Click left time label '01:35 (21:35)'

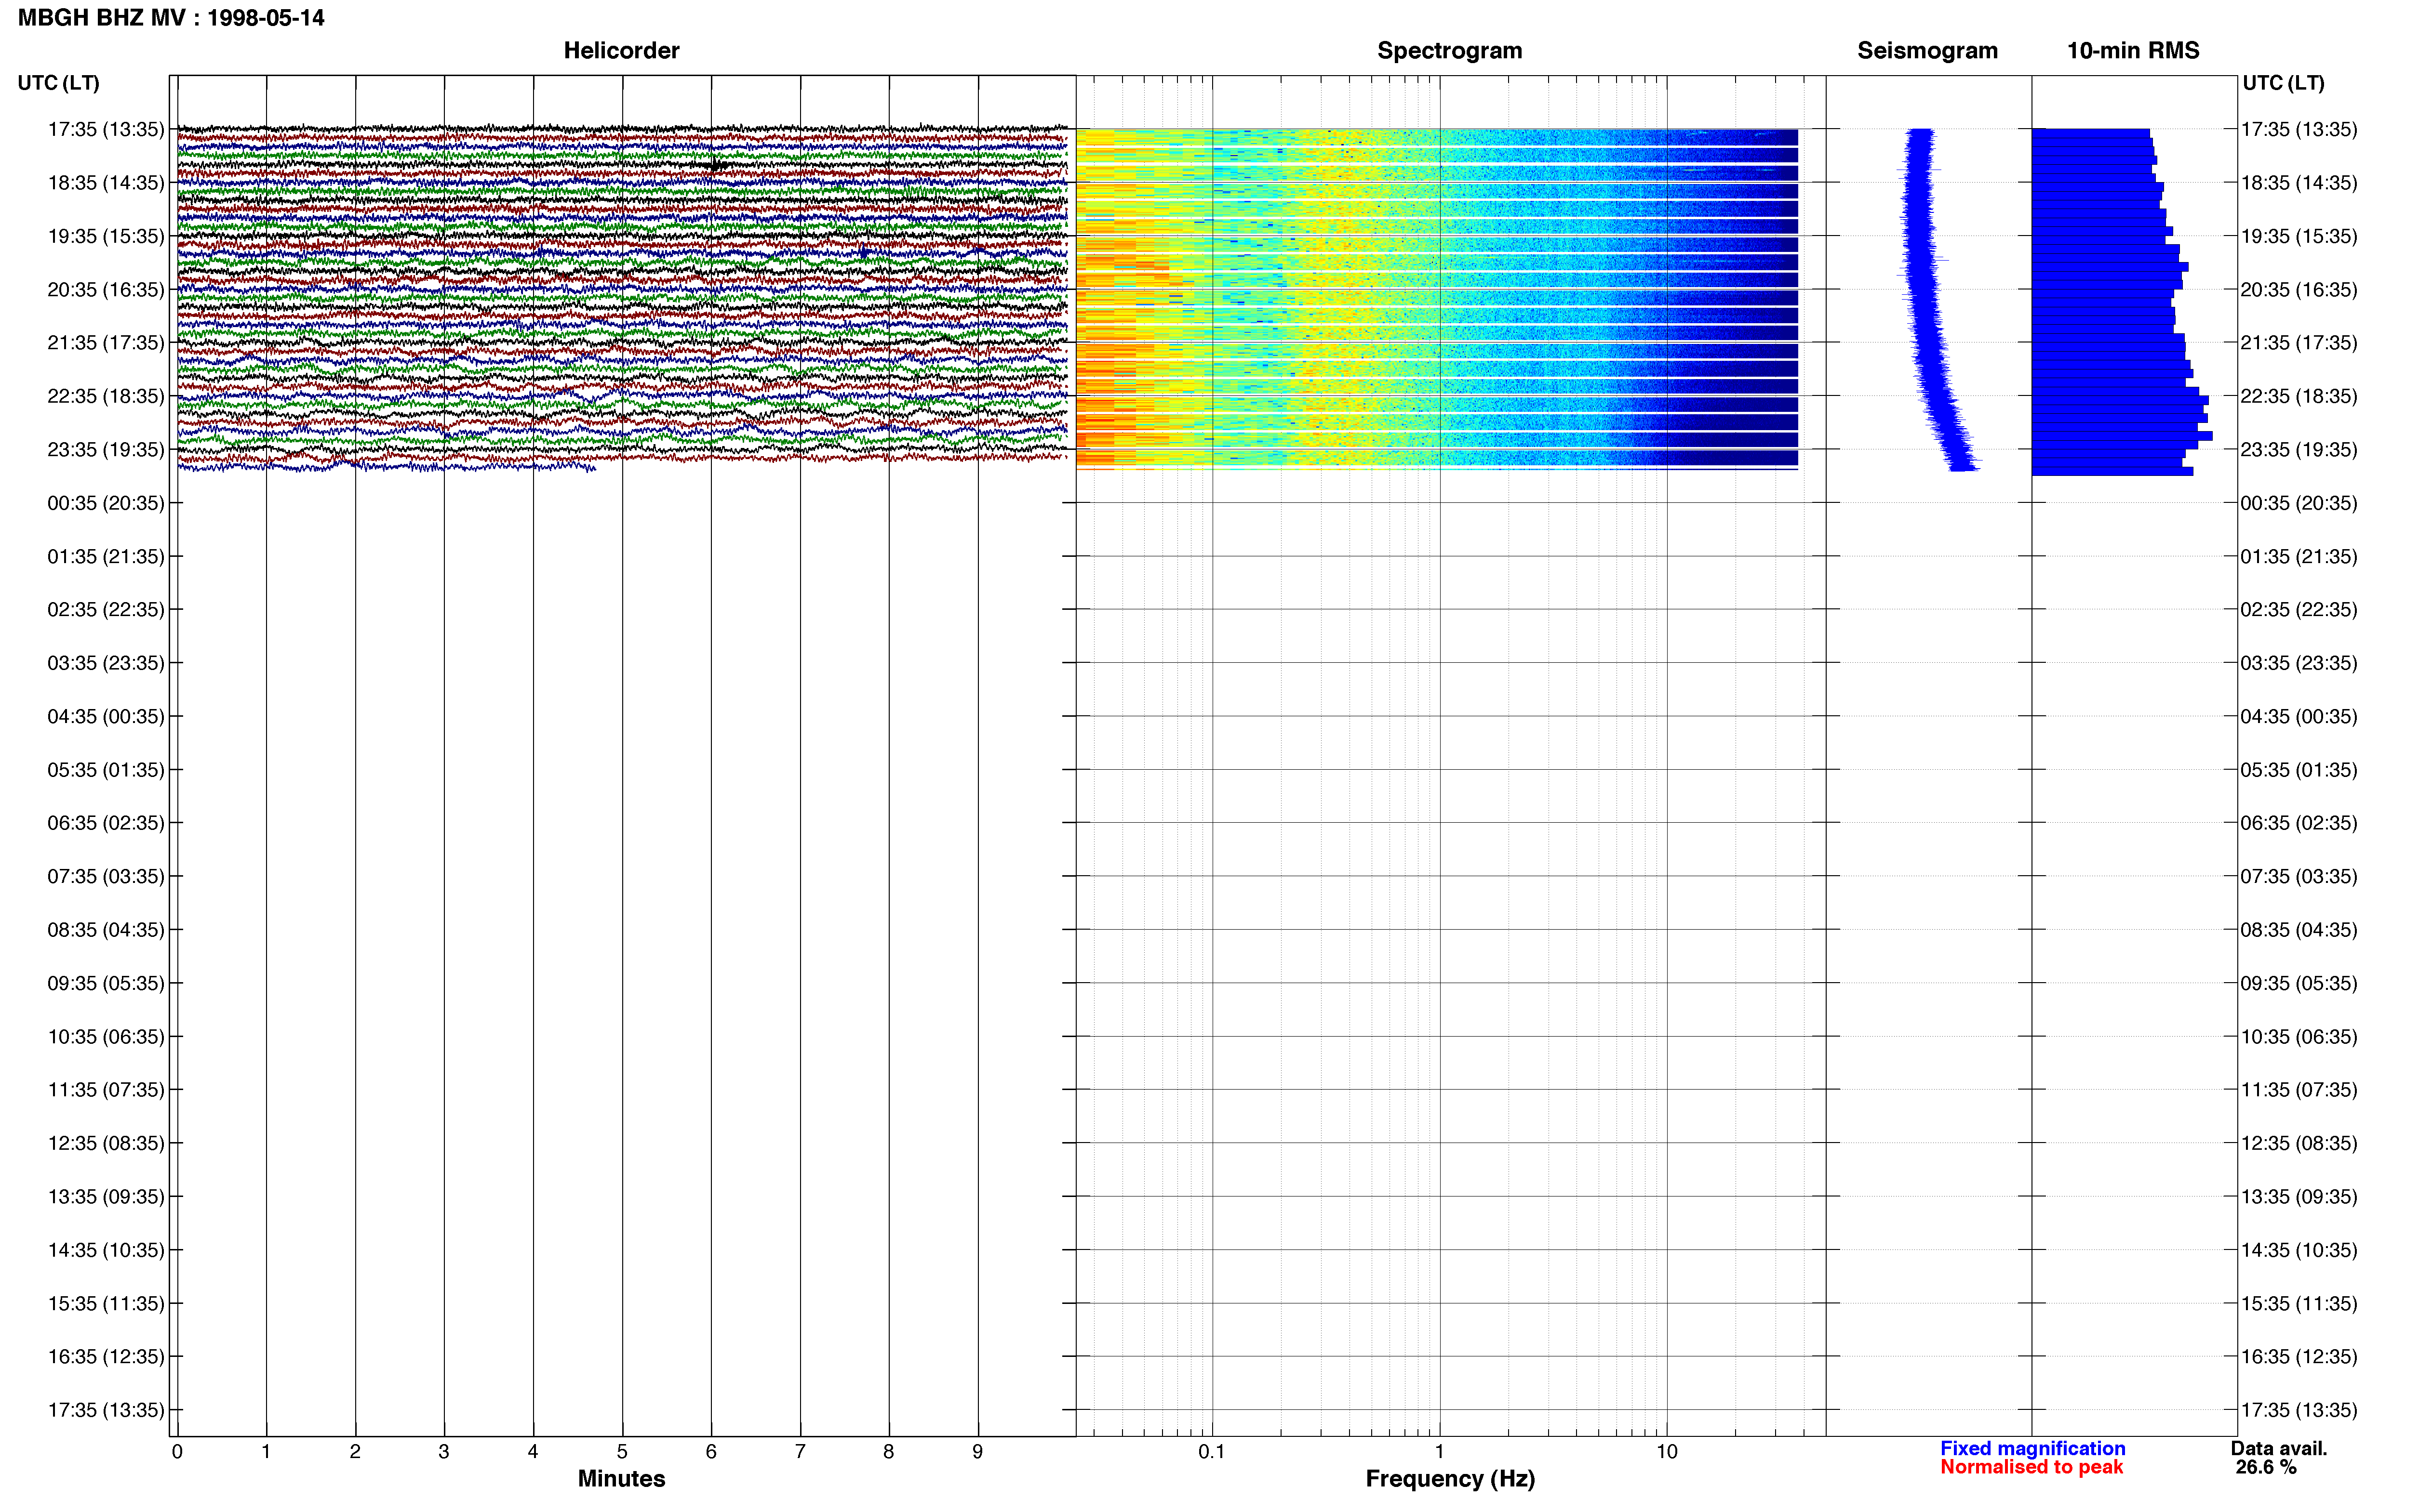(x=106, y=556)
